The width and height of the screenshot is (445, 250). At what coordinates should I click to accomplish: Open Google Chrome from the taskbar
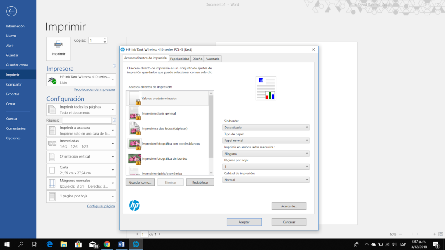tap(107, 244)
